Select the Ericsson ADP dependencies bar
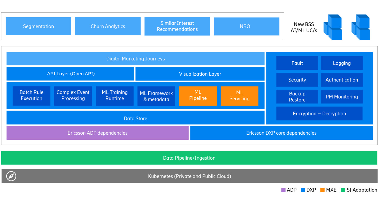Screen dimensions: 381x214 pyautogui.click(x=98, y=133)
